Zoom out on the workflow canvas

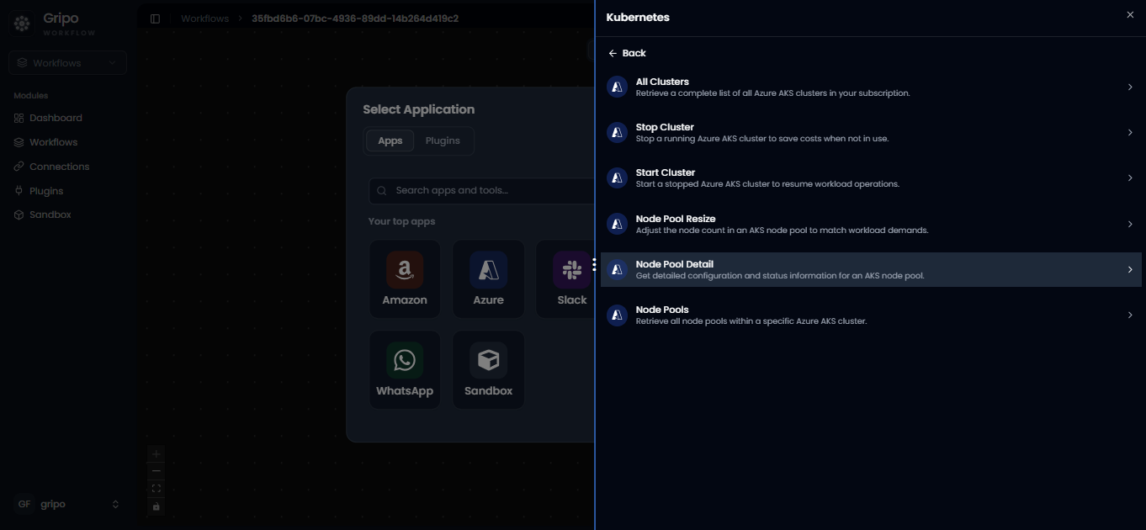tap(156, 471)
